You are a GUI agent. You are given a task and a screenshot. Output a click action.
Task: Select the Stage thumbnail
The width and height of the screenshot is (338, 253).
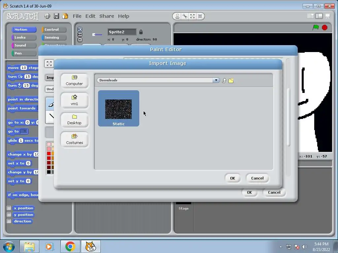[184, 206]
